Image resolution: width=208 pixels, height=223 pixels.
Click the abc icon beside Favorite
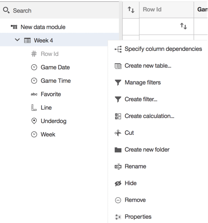(34, 94)
